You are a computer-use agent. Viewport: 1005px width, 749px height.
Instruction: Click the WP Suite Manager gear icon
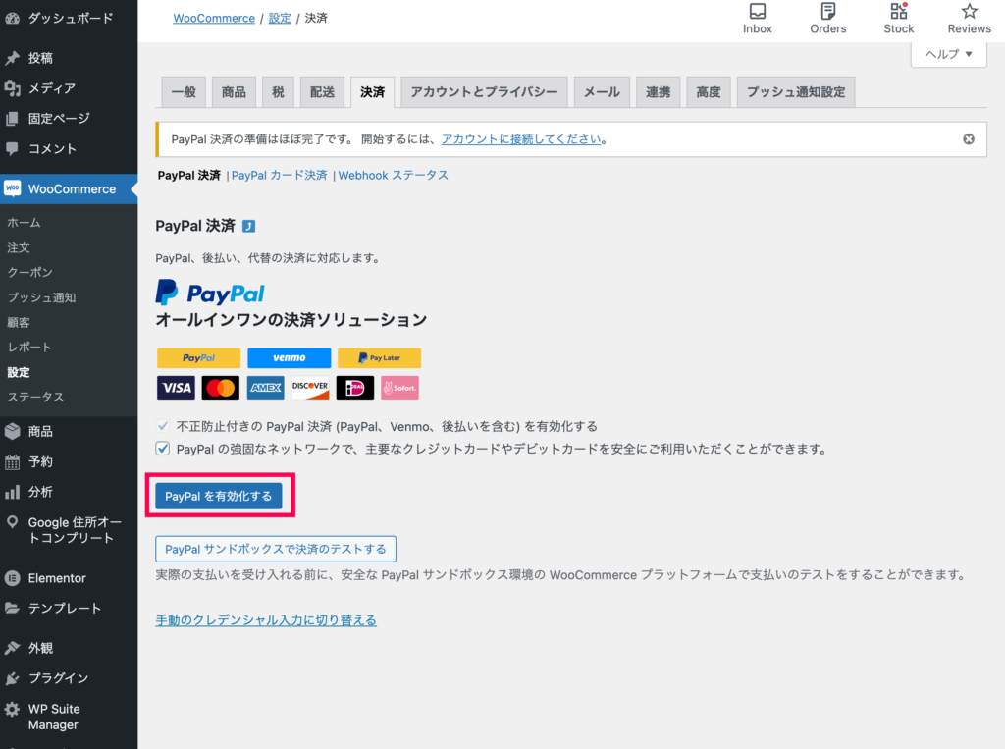click(12, 709)
